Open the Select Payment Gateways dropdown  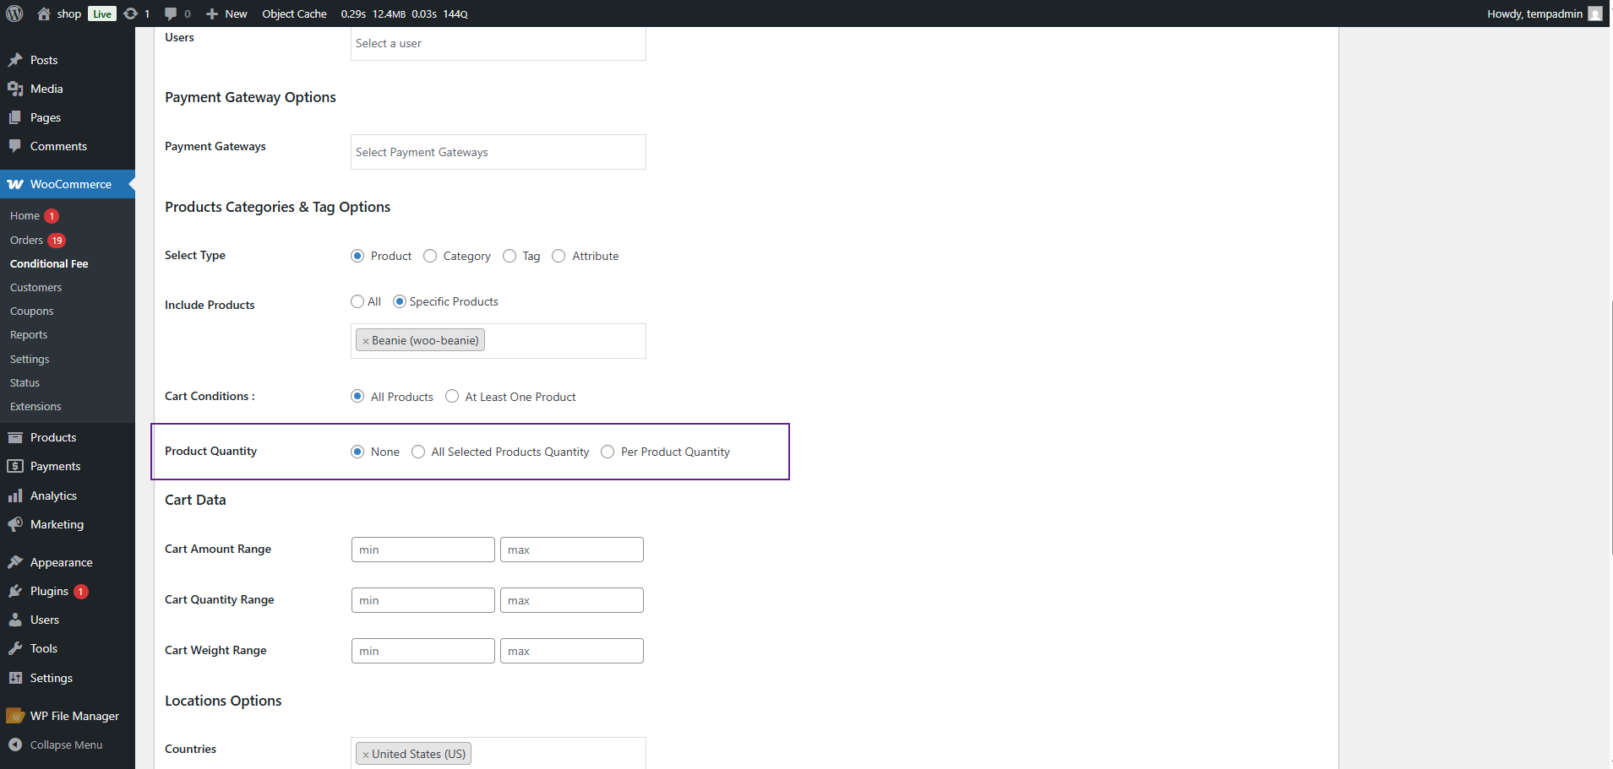pyautogui.click(x=499, y=152)
